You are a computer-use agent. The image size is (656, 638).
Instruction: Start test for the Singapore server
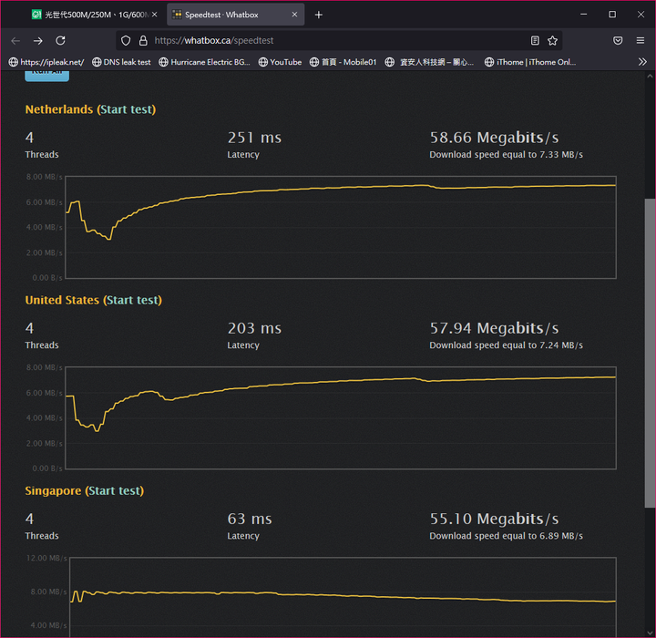[x=115, y=490]
